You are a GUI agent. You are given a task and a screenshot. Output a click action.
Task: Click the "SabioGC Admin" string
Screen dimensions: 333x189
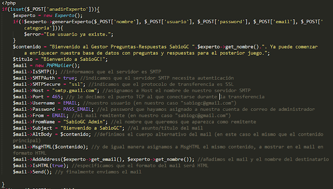[84, 122]
